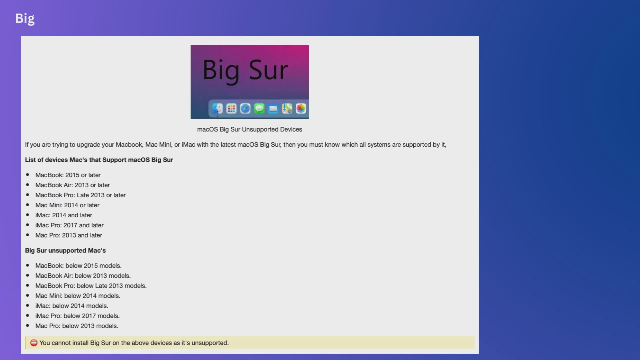Click the Safari compass icon
640x360 pixels.
(245, 109)
